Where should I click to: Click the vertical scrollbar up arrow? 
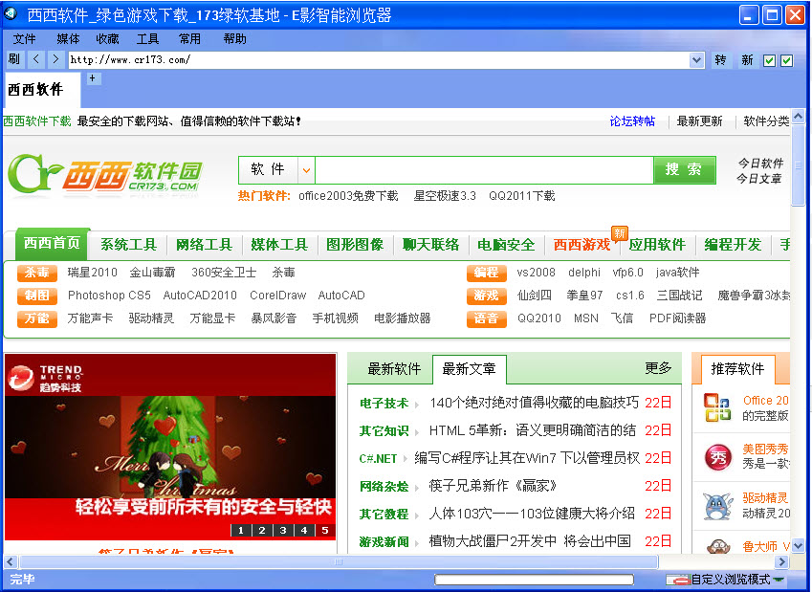(798, 116)
